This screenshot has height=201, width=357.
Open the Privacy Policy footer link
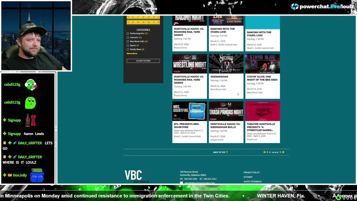point(252,173)
